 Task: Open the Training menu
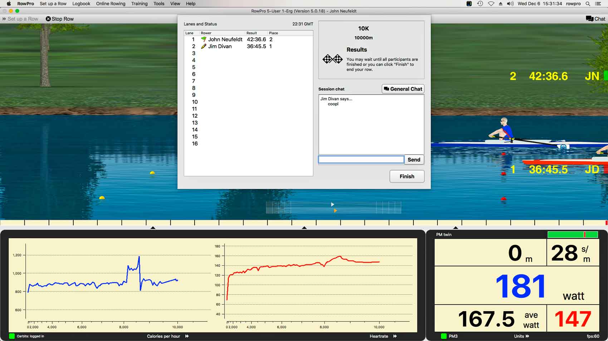pyautogui.click(x=139, y=4)
